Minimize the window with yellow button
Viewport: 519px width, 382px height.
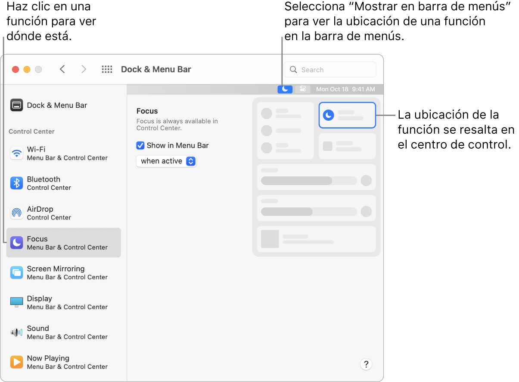(x=27, y=69)
